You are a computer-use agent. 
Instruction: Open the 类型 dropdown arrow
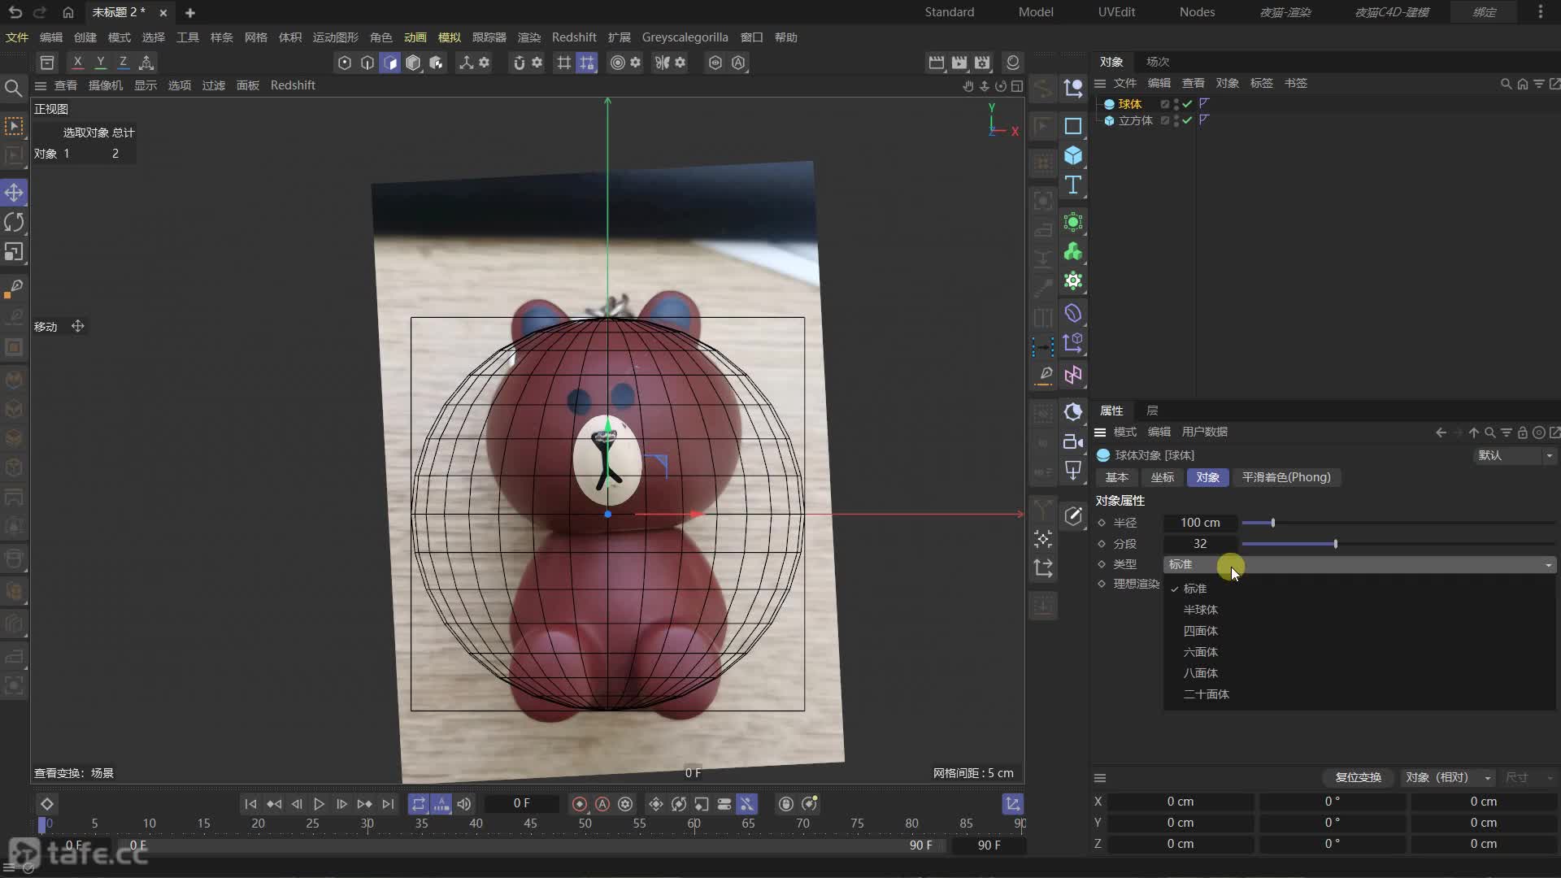click(x=1549, y=565)
